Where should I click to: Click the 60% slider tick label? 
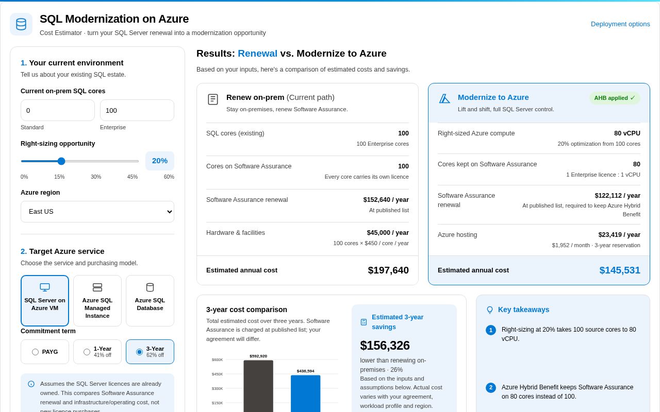pos(169,177)
